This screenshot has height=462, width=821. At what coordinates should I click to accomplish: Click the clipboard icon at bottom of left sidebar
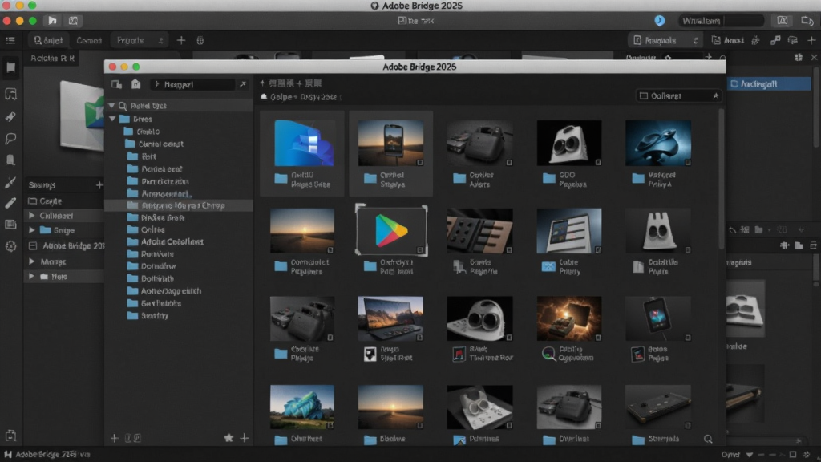tap(10, 436)
